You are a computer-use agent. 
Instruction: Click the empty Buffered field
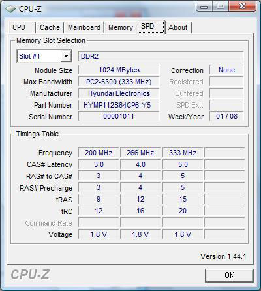coord(226,93)
